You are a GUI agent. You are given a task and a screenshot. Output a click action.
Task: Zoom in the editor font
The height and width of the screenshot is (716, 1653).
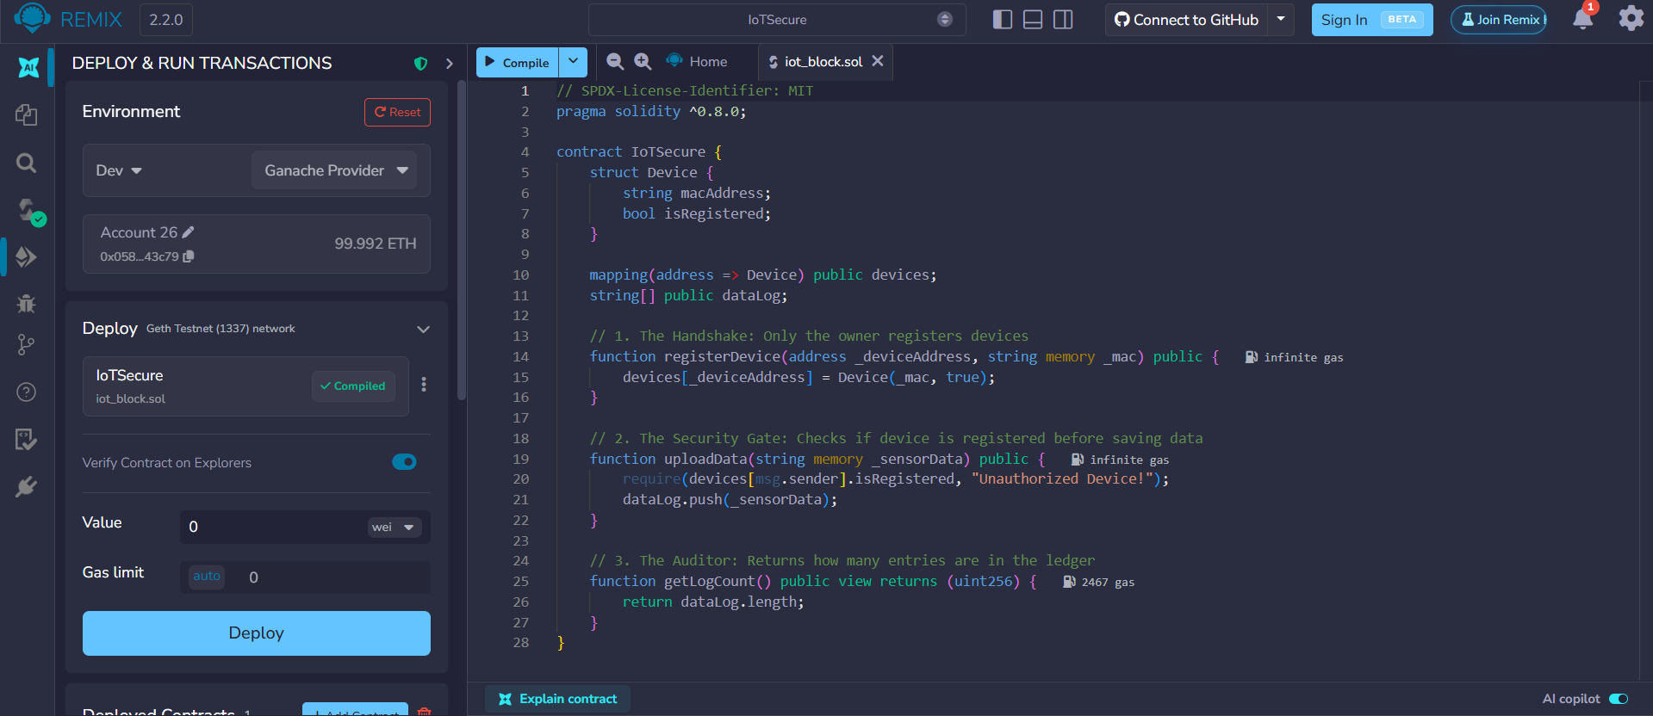tap(643, 61)
